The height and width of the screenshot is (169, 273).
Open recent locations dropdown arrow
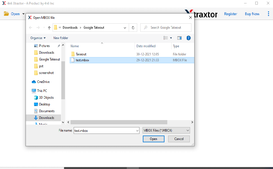coord(44,28)
